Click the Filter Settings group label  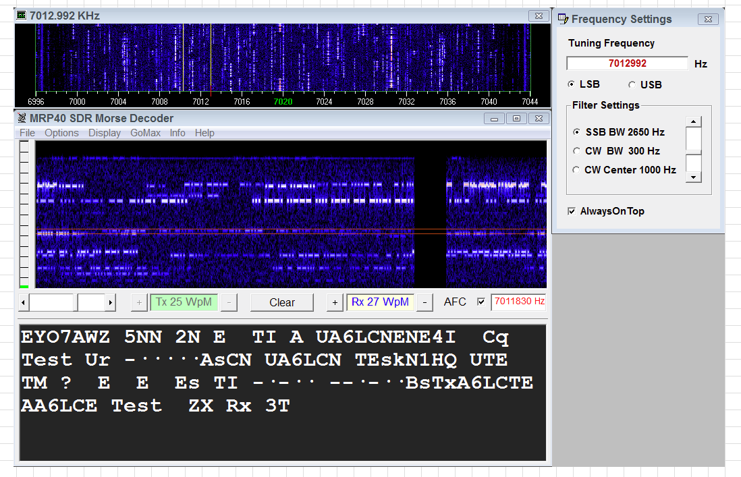coord(605,105)
